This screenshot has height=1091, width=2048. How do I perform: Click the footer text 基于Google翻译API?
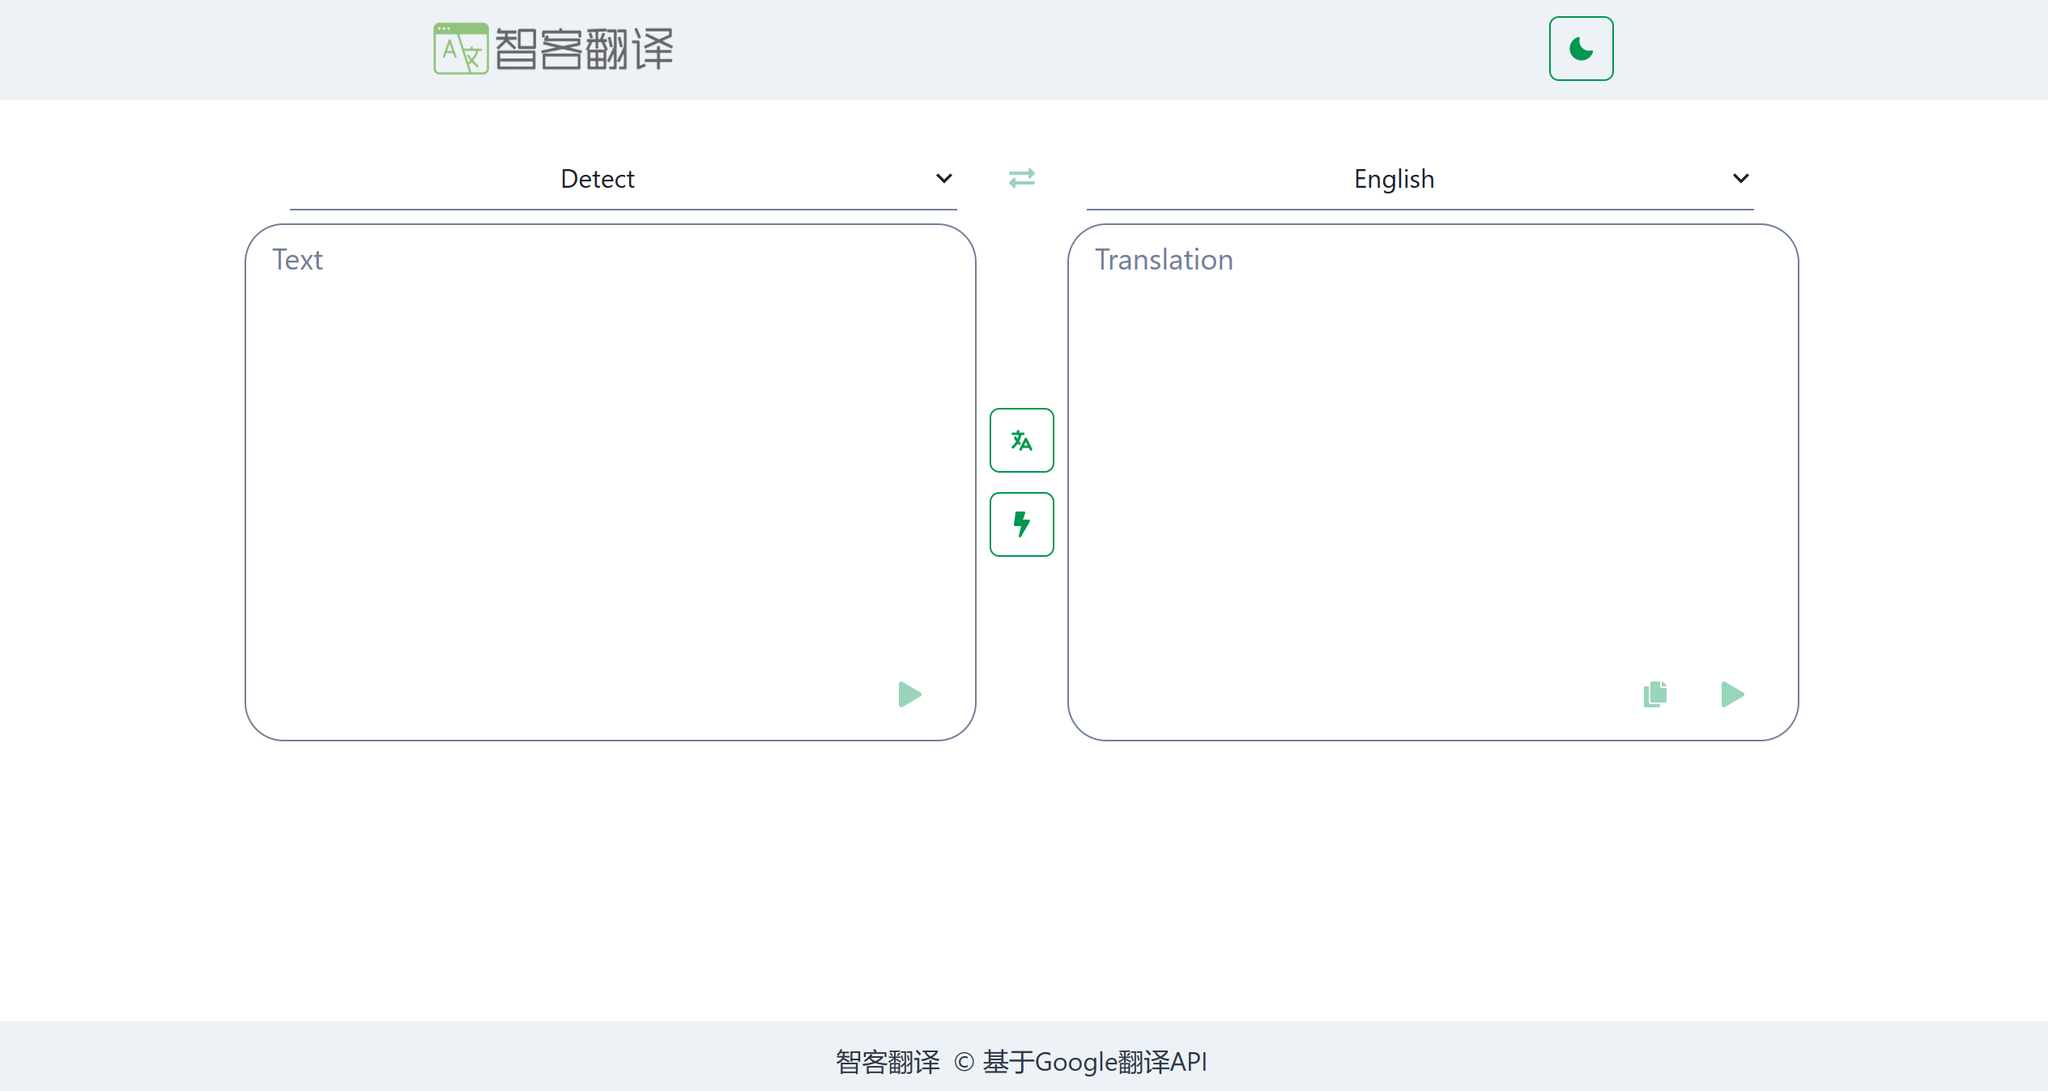pos(1094,1062)
